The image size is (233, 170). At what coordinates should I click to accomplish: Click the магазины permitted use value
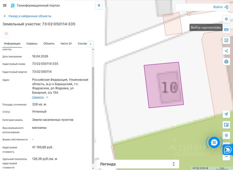(x=39, y=128)
